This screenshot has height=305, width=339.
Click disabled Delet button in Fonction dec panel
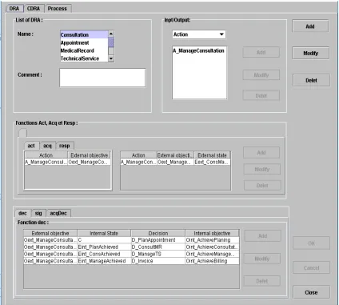click(x=262, y=281)
